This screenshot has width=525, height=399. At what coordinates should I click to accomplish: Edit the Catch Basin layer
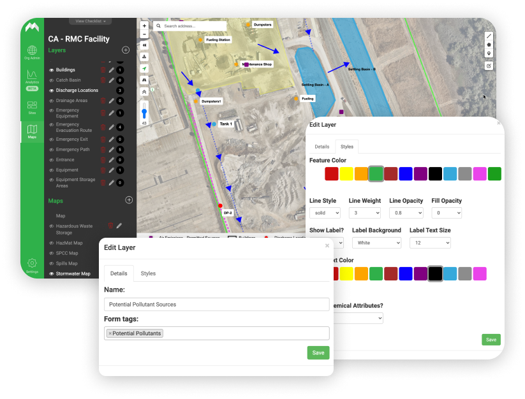pos(112,80)
